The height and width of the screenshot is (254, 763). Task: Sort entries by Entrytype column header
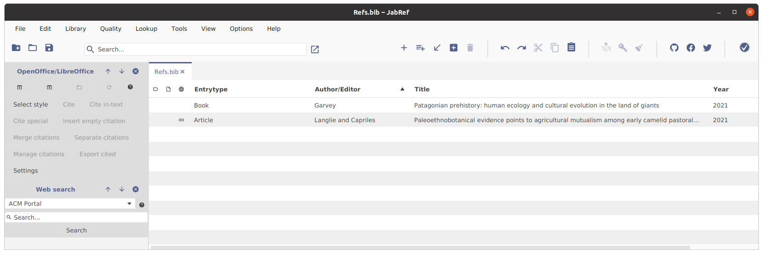pyautogui.click(x=211, y=89)
